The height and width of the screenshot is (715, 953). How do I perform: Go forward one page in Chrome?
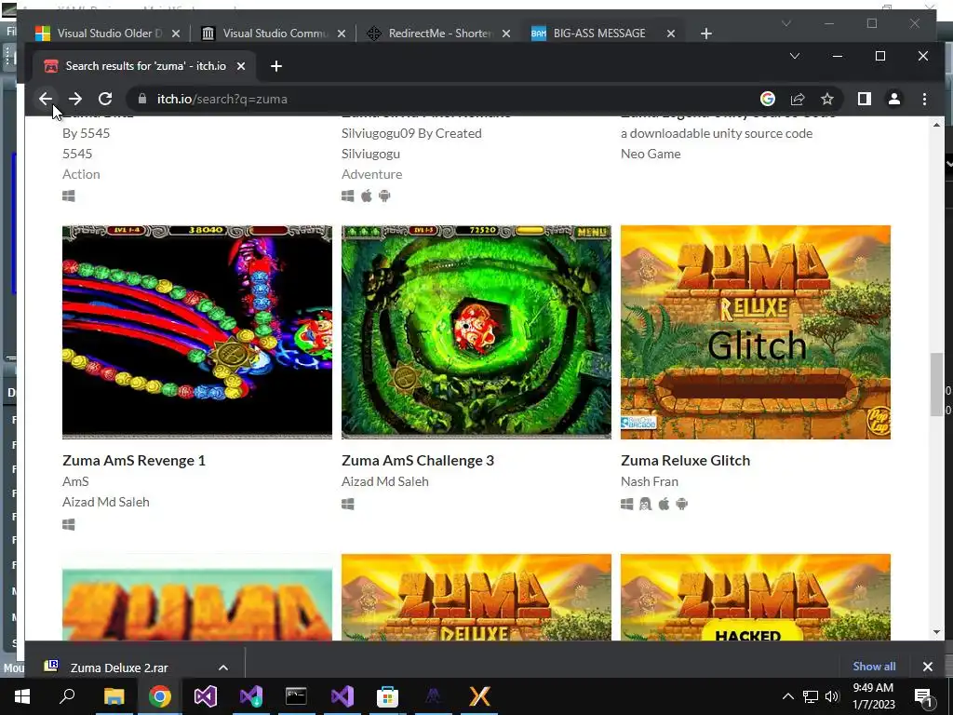click(75, 99)
